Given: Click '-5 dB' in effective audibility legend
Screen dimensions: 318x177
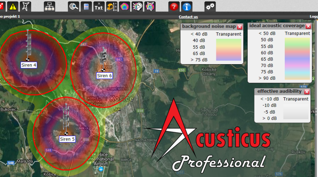Looking at the screenshot, I should pyautogui.click(x=270, y=112).
